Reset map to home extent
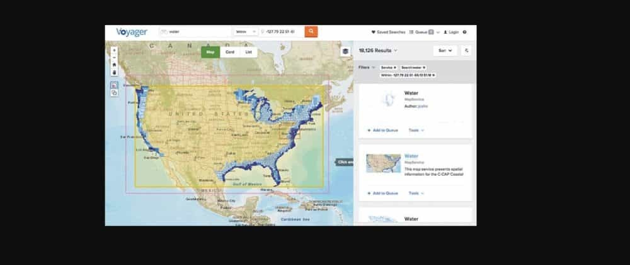Screen dimensions: 630x265 114,65
